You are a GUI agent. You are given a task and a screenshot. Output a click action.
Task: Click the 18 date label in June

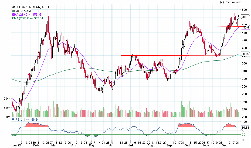121,143
